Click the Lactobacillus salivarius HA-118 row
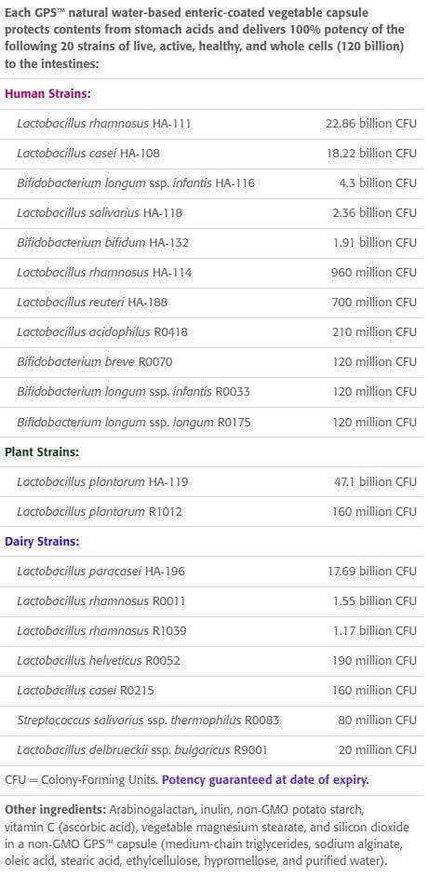The image size is (428, 876). click(212, 213)
